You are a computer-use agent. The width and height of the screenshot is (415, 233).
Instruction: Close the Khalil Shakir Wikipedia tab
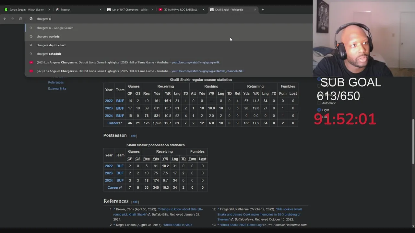click(x=255, y=10)
